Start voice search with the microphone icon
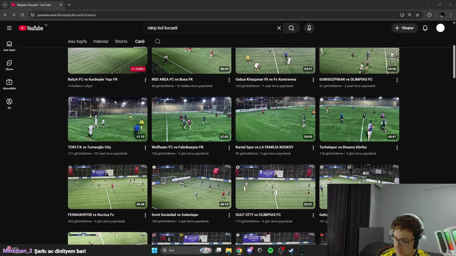The height and width of the screenshot is (256, 456). (309, 28)
